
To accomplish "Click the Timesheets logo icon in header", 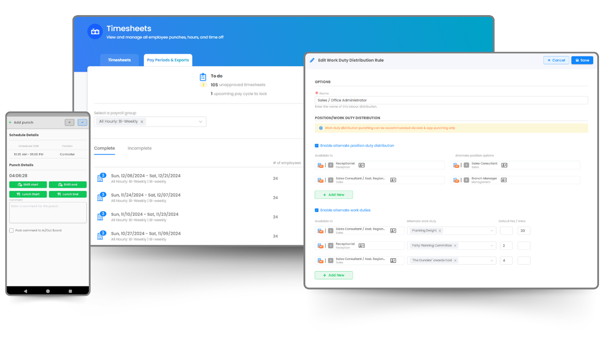I will (x=95, y=32).
